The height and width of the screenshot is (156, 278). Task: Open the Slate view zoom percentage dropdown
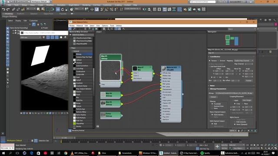pos(233,131)
